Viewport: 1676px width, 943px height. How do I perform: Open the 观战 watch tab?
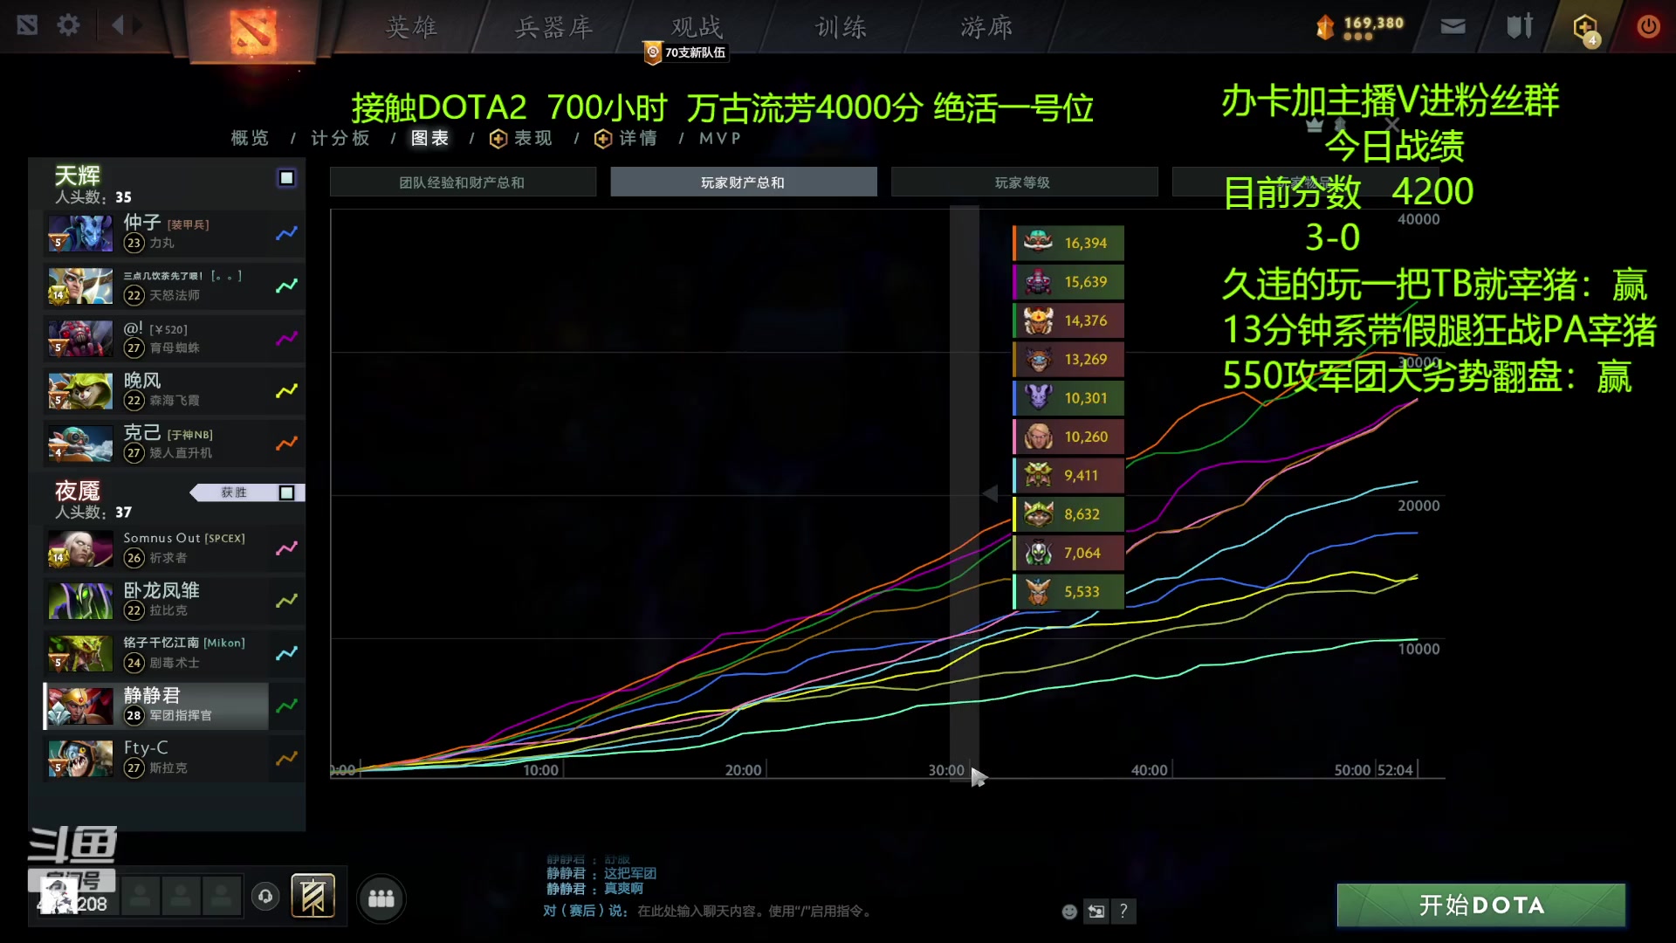697,26
